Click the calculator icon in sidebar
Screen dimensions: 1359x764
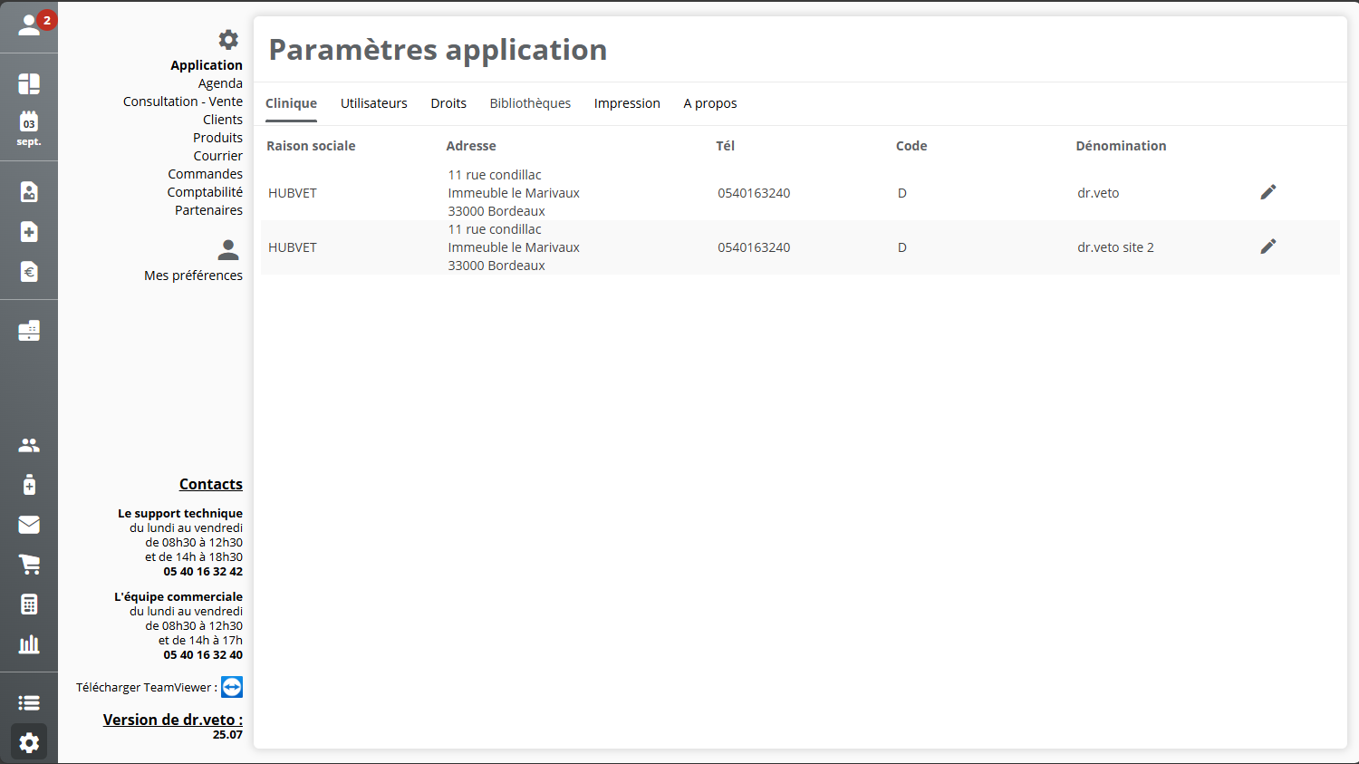click(29, 604)
